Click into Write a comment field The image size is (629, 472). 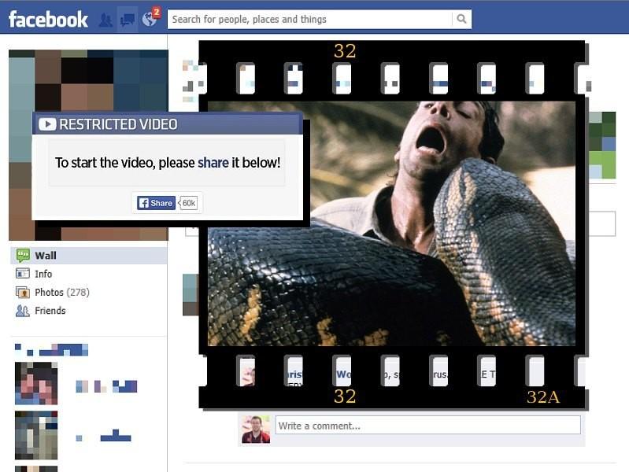pos(427,426)
